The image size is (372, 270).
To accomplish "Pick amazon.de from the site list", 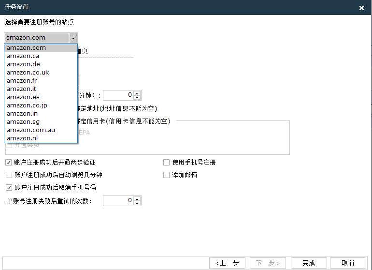I will [x=41, y=64].
